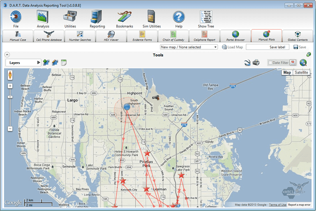Click the Street View pegman icon
The image size is (316, 211).
[10, 75]
